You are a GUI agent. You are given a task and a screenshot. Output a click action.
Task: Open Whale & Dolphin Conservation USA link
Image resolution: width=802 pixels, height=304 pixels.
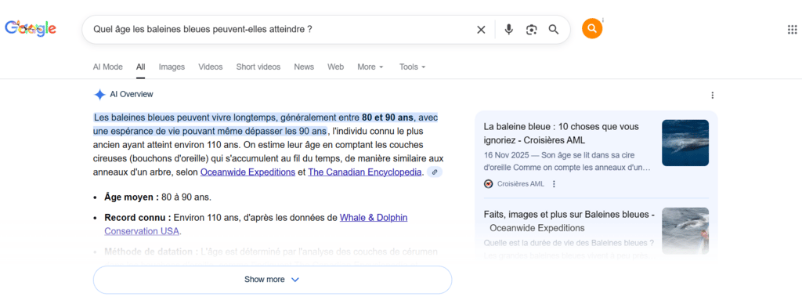pyautogui.click(x=256, y=224)
